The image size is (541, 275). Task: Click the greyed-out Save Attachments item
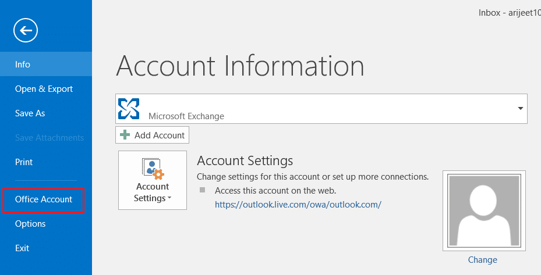pyautogui.click(x=49, y=138)
